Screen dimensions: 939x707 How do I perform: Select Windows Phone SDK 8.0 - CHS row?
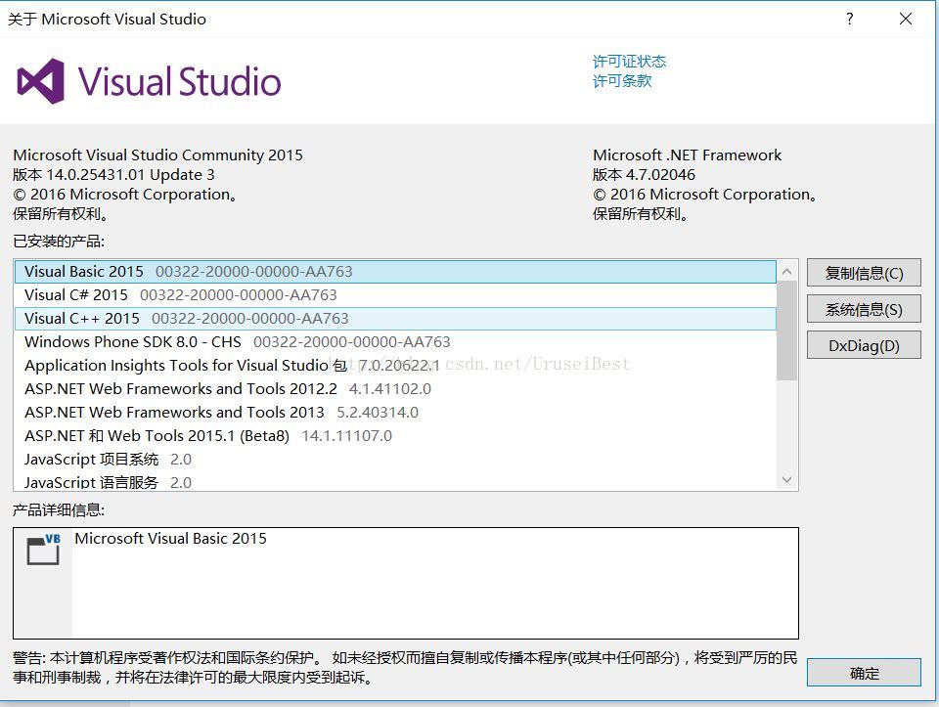point(395,342)
